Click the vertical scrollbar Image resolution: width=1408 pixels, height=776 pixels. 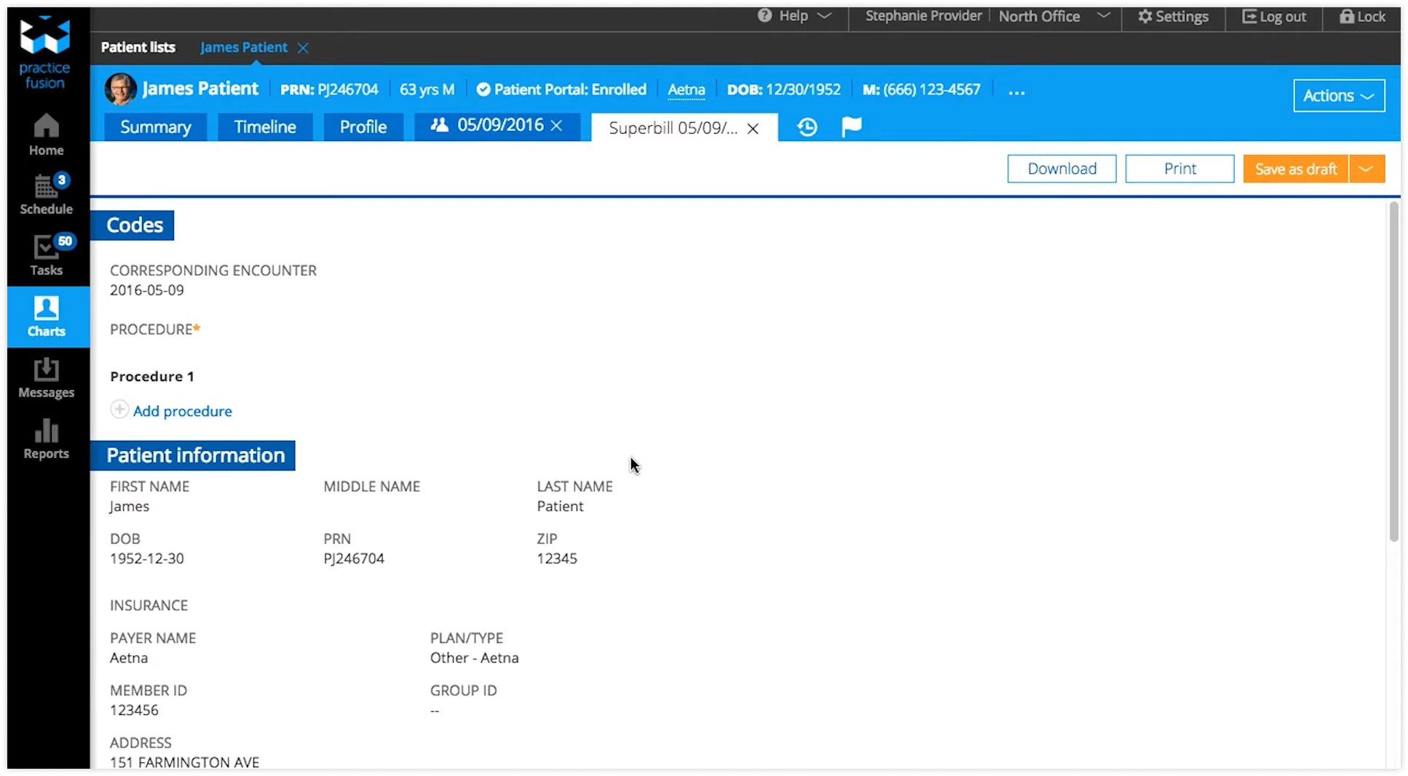(x=1393, y=371)
